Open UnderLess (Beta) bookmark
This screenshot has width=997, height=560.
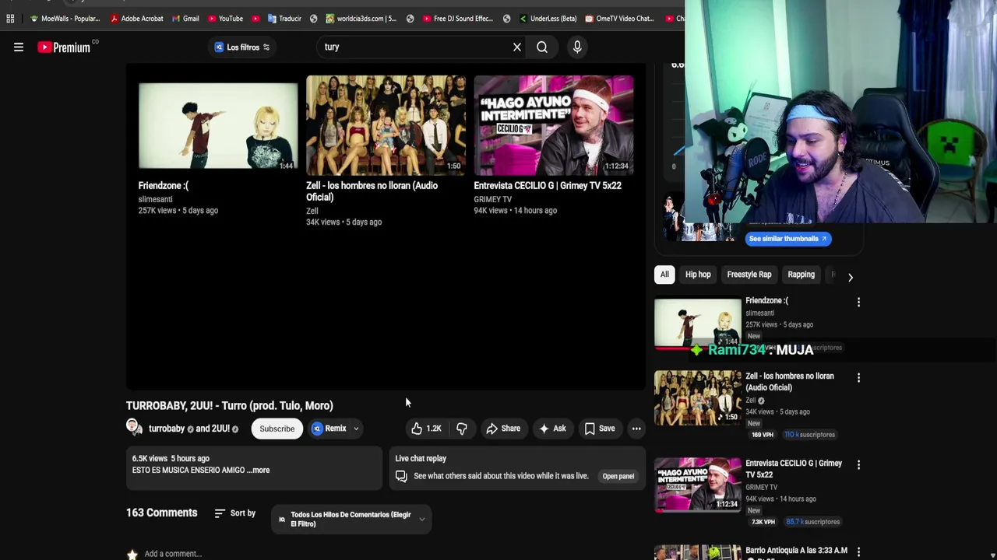click(548, 19)
